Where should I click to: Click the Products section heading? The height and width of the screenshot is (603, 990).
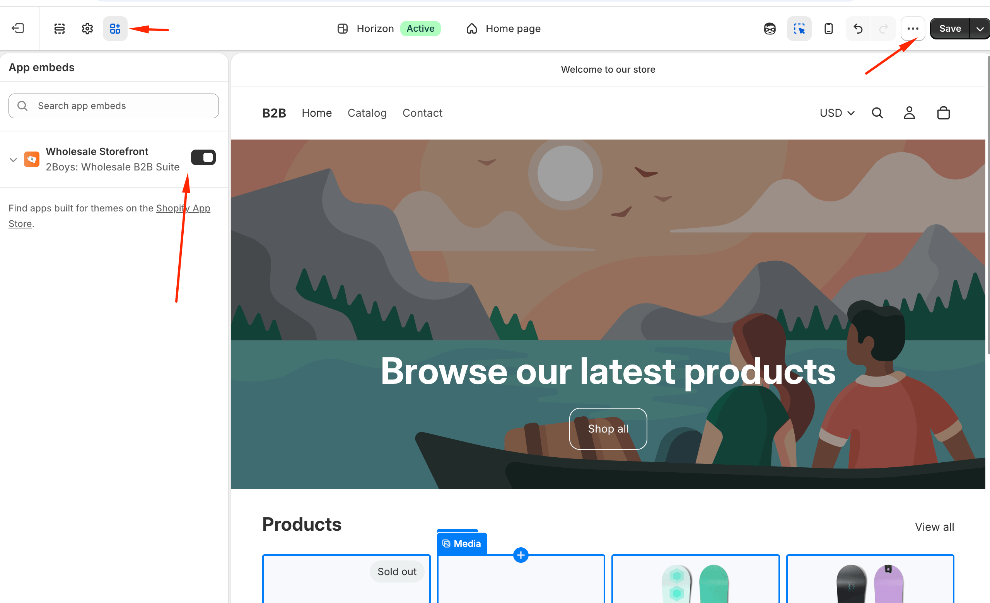point(302,524)
